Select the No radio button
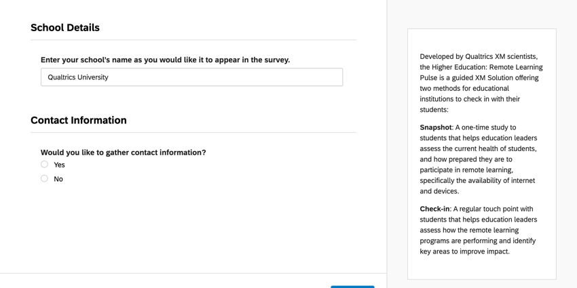The width and height of the screenshot is (577, 288). (44, 179)
